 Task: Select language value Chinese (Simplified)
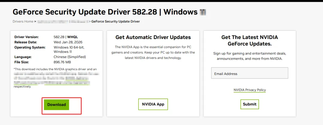click(70, 57)
